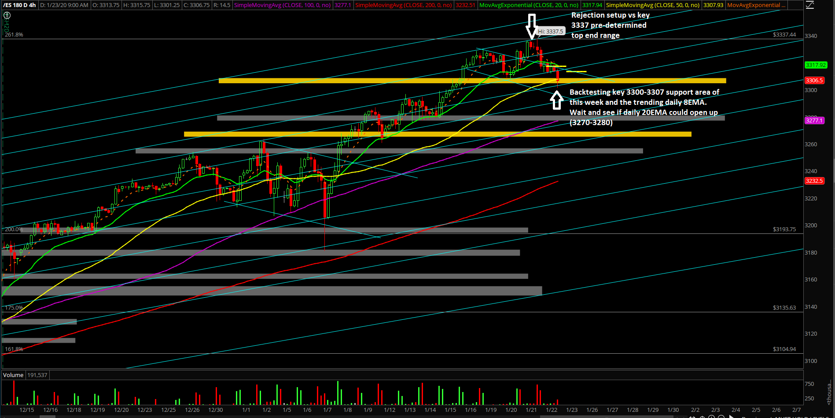Click the 3277.1 study value in header

tap(343, 5)
